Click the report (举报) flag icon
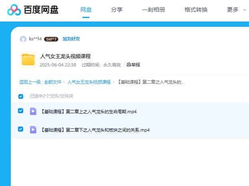The width and height of the screenshot is (249, 186). tap(129, 65)
